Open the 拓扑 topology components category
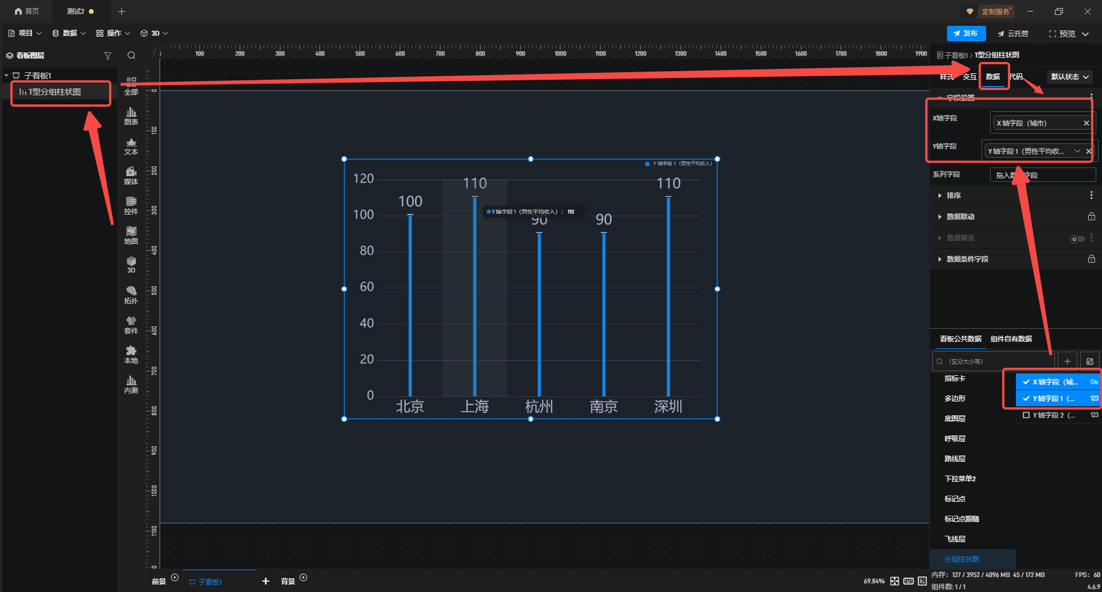Screen dimensions: 1102x592 click(x=131, y=295)
